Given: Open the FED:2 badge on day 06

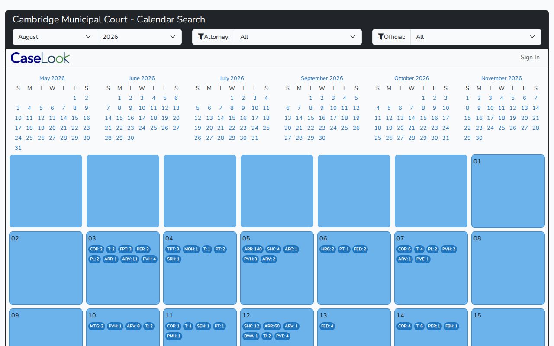Looking at the screenshot, I should [360, 249].
